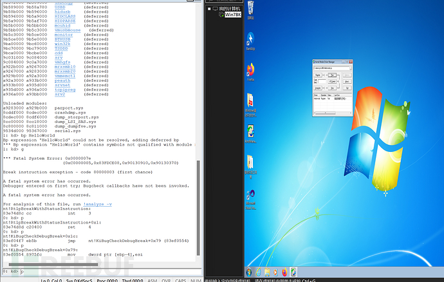Click the peauth module link
This screenshot has height=282, width=444.
pyautogui.click(x=64, y=80)
